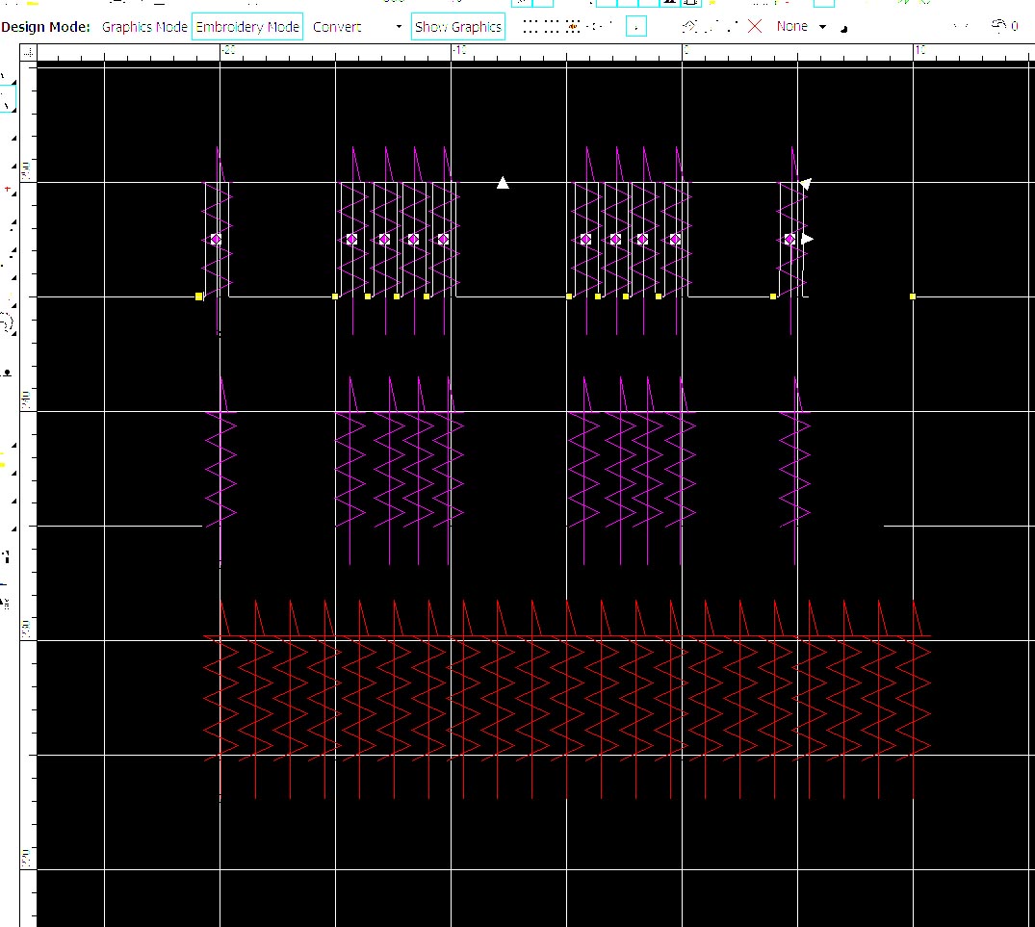
Task: Select the highlighted tool in left toolbar
Action: tap(8, 100)
